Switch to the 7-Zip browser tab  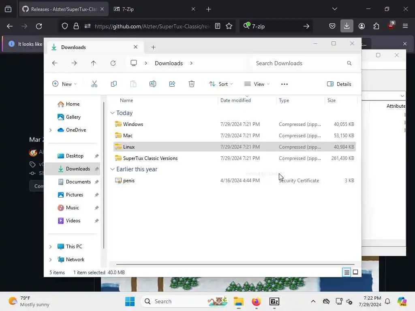coord(155,9)
